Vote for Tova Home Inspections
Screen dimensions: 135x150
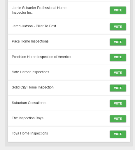click(x=118, y=134)
